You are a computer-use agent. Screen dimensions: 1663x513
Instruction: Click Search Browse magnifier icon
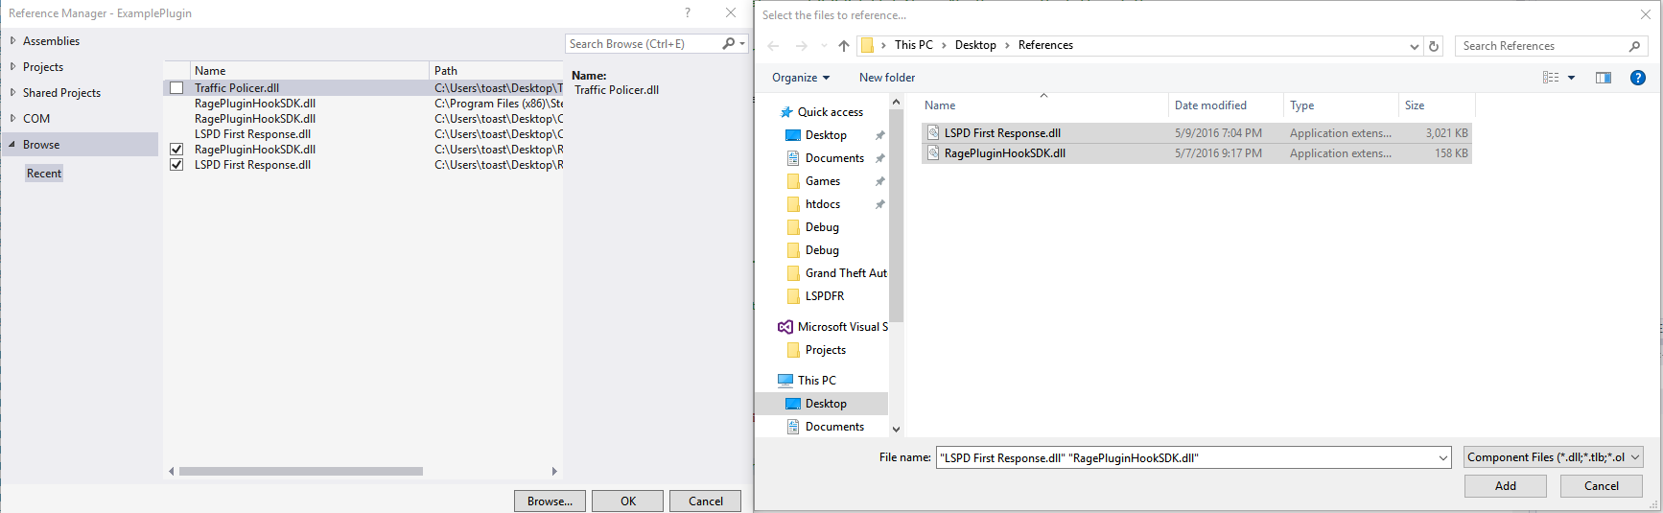(729, 43)
